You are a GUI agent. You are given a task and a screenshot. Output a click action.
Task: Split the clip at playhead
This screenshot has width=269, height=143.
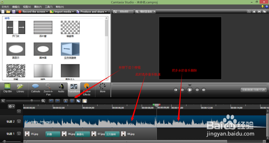coord(72,101)
